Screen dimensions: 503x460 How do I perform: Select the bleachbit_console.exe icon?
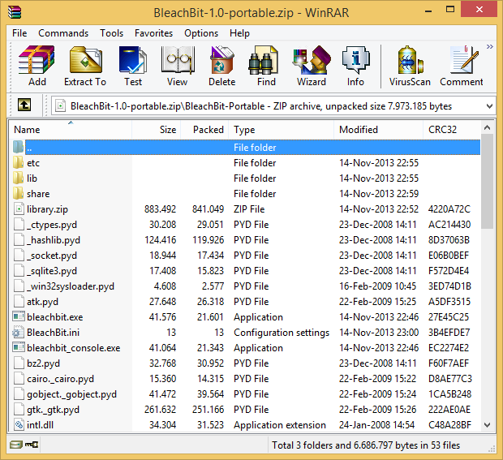19,347
